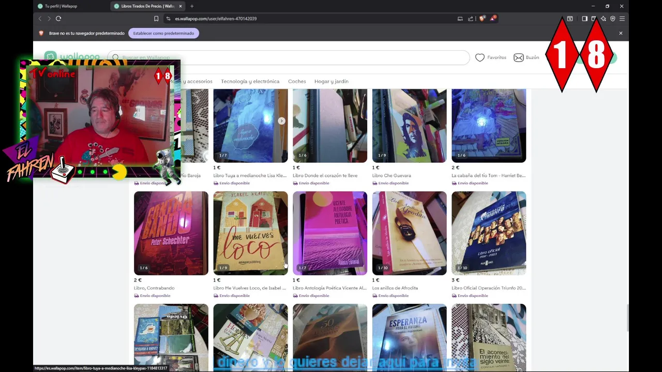
Task: Open Buzón mail envelope icon
Action: point(518,57)
